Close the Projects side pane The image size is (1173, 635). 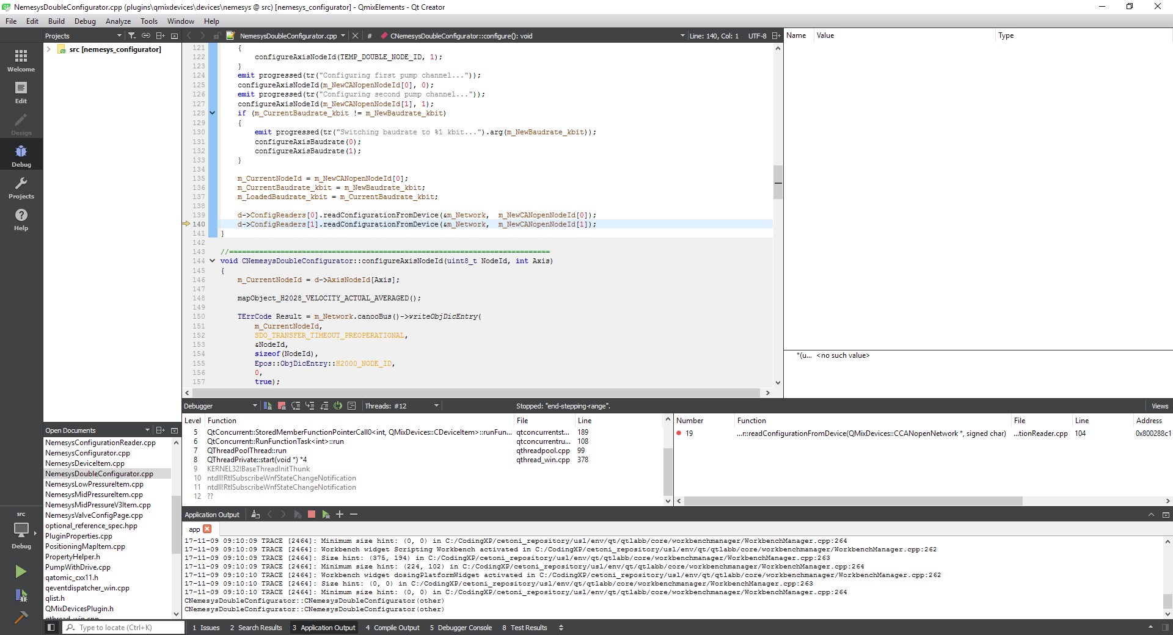174,36
